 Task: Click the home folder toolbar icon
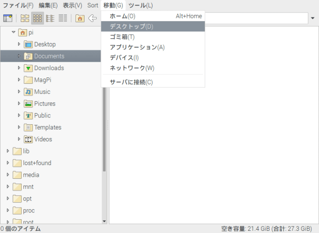[x=80, y=18]
